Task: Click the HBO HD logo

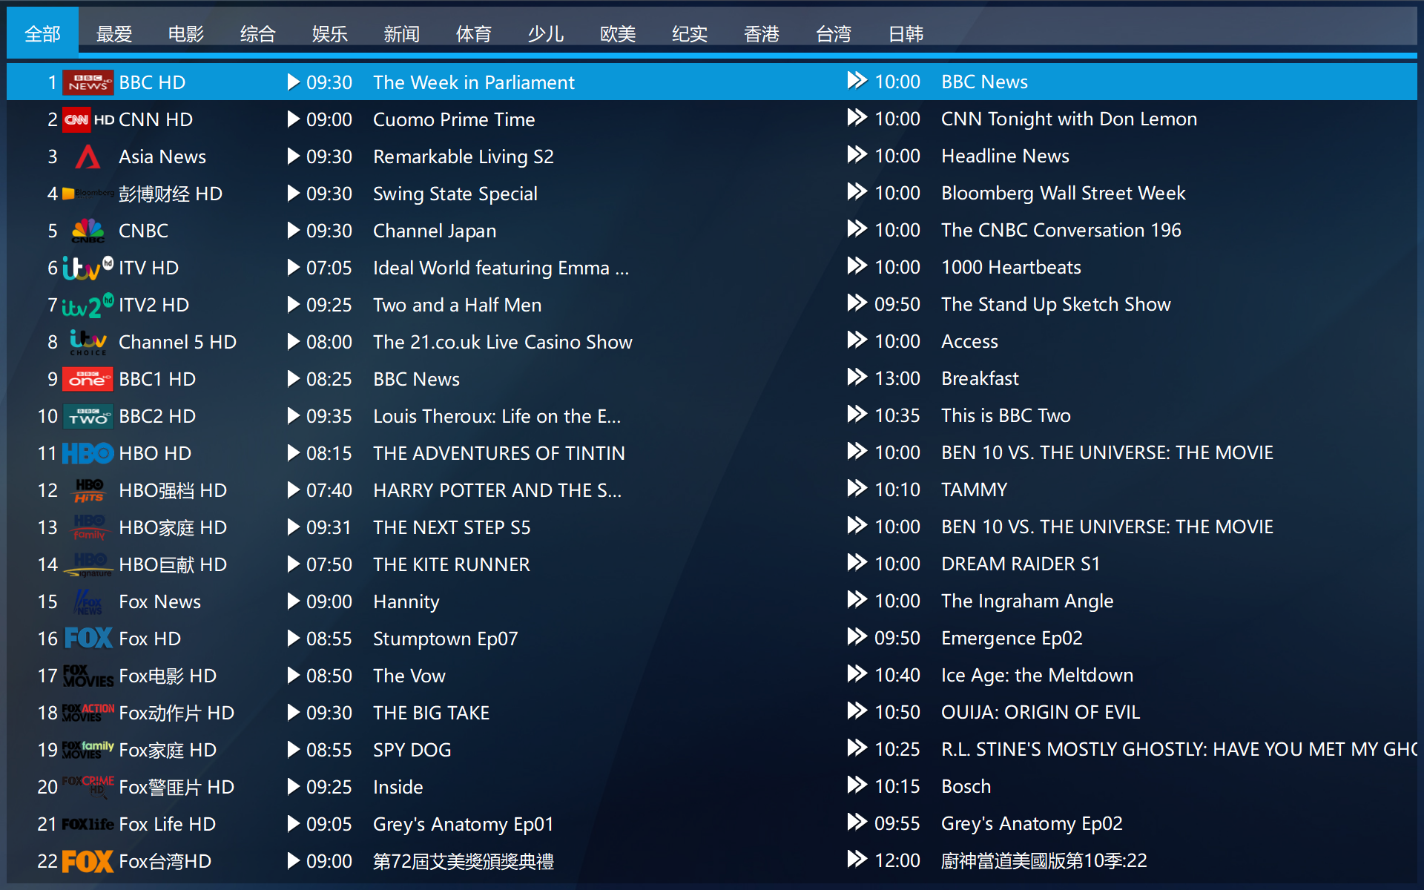Action: [88, 453]
